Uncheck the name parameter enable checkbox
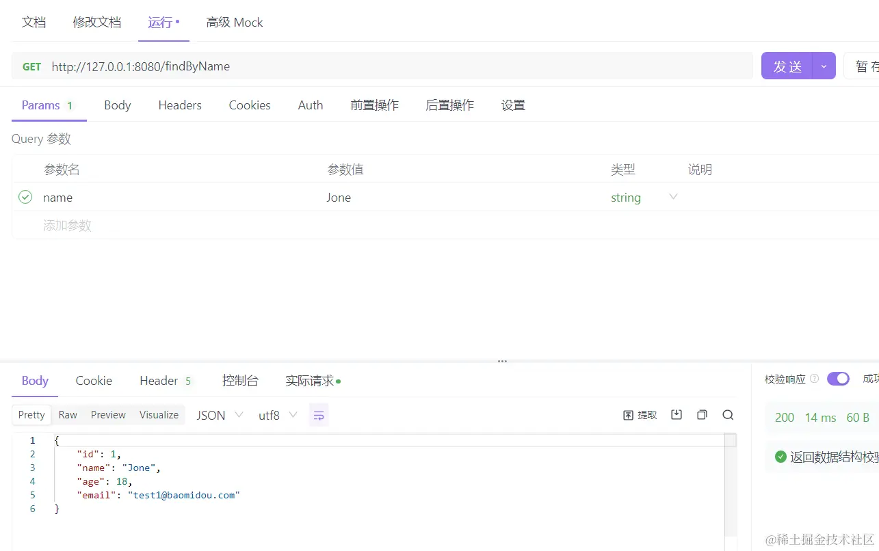Viewport: 879px width, 551px height. 25,197
